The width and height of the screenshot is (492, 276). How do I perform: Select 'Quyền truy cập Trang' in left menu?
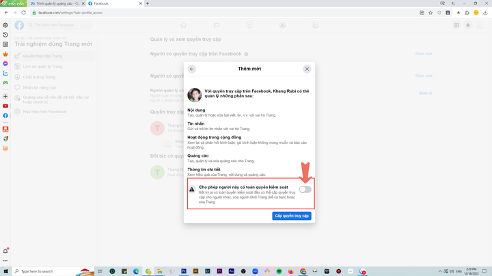pos(54,56)
